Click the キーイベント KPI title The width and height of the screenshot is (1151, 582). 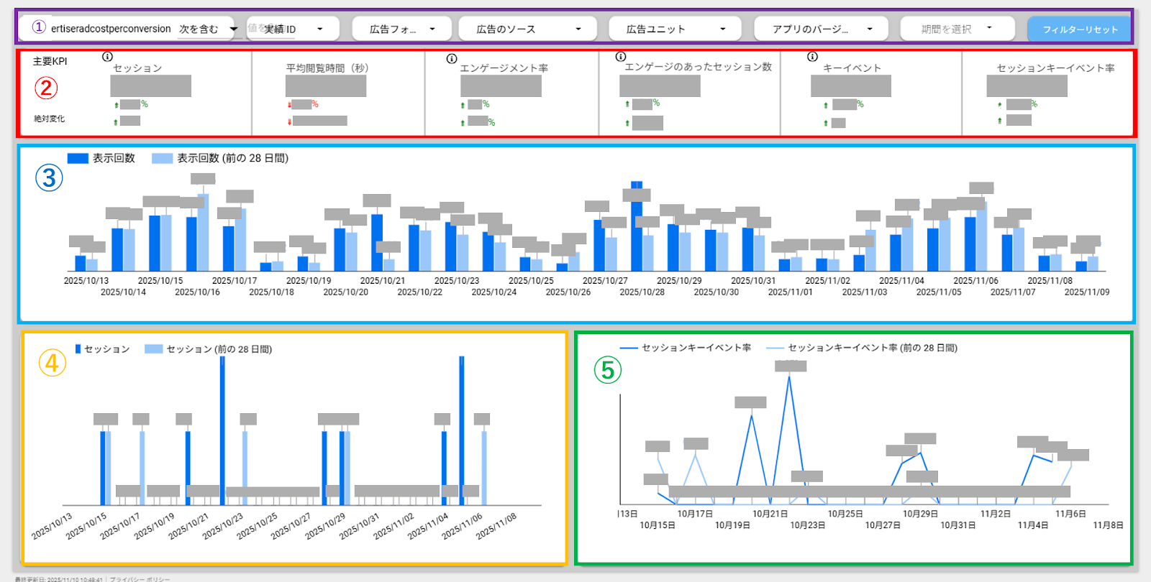pos(852,68)
